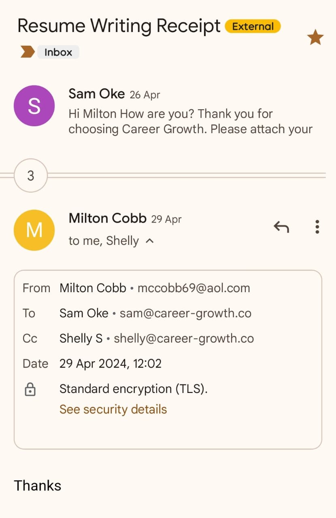
Task: Open Sam Oke's purple avatar
Action: pyautogui.click(x=34, y=106)
